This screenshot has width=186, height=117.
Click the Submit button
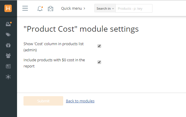pyautogui.click(x=43, y=101)
